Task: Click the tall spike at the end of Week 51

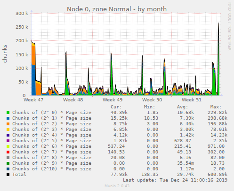Action: tap(218, 60)
